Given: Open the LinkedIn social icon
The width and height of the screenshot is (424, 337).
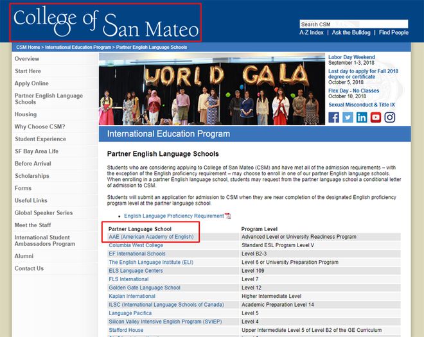Looking at the screenshot, I should pyautogui.click(x=362, y=117).
